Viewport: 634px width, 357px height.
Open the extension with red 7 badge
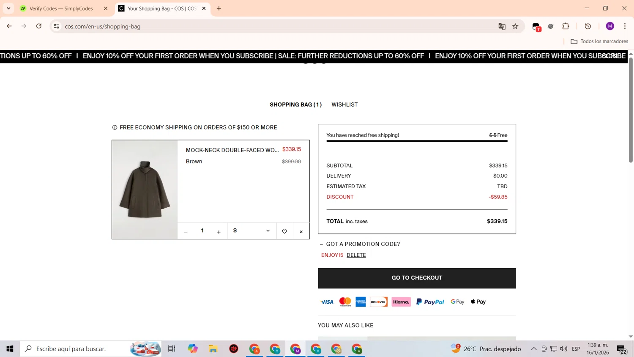point(536,27)
